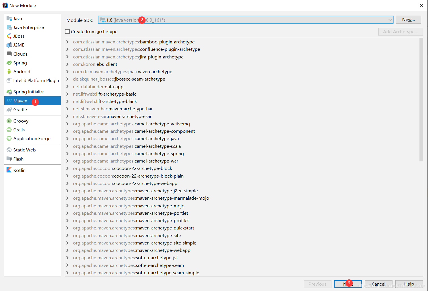
Task: Select maven-archetype-mojo row
Action: point(242,206)
